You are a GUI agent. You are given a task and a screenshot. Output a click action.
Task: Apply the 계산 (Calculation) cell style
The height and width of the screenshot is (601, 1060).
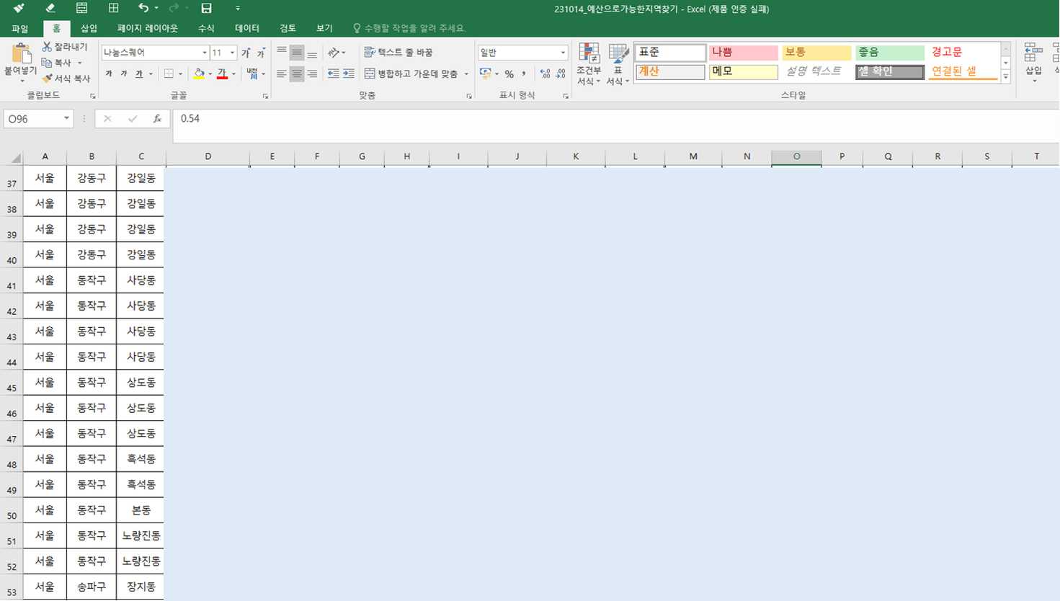coord(669,72)
